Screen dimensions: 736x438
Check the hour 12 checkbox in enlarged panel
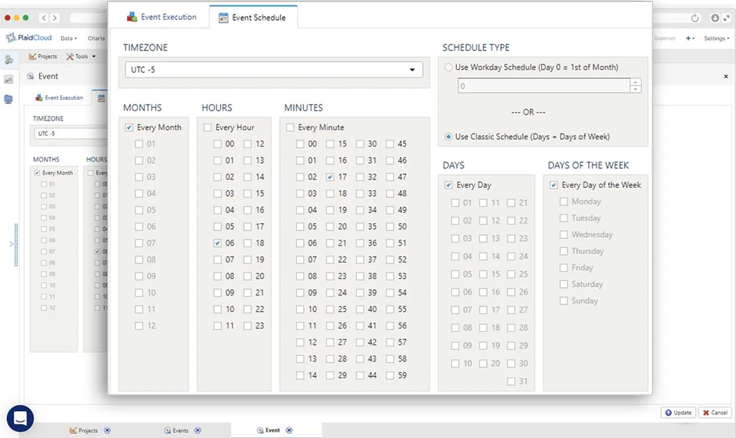[248, 144]
